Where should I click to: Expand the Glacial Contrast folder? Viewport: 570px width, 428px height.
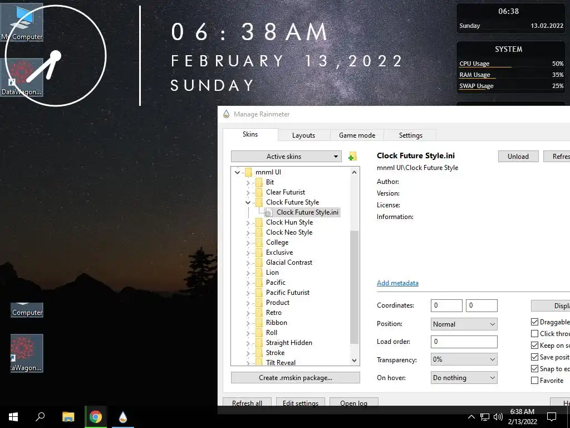coord(248,263)
